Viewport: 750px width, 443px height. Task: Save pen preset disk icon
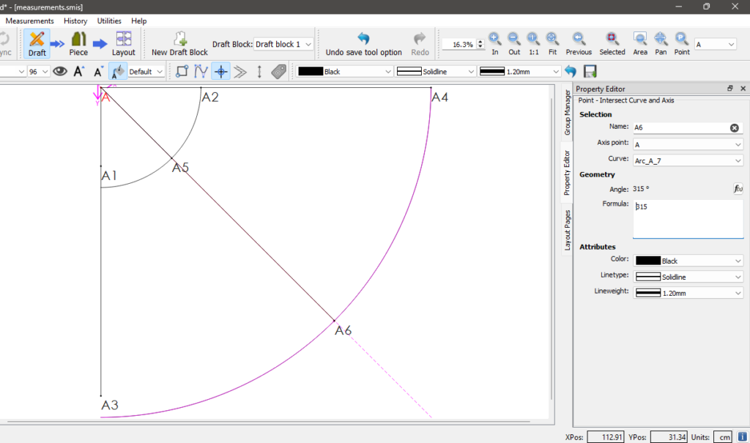(590, 71)
